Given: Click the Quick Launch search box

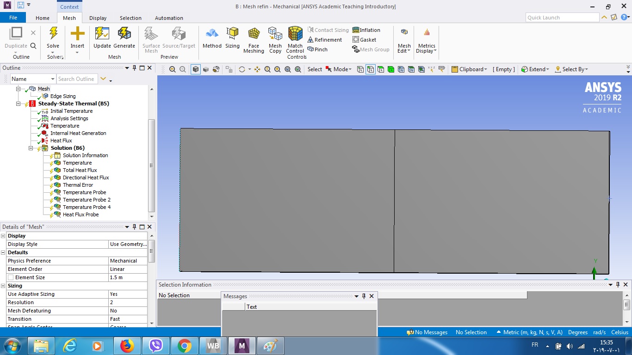Looking at the screenshot, I should (x=563, y=18).
